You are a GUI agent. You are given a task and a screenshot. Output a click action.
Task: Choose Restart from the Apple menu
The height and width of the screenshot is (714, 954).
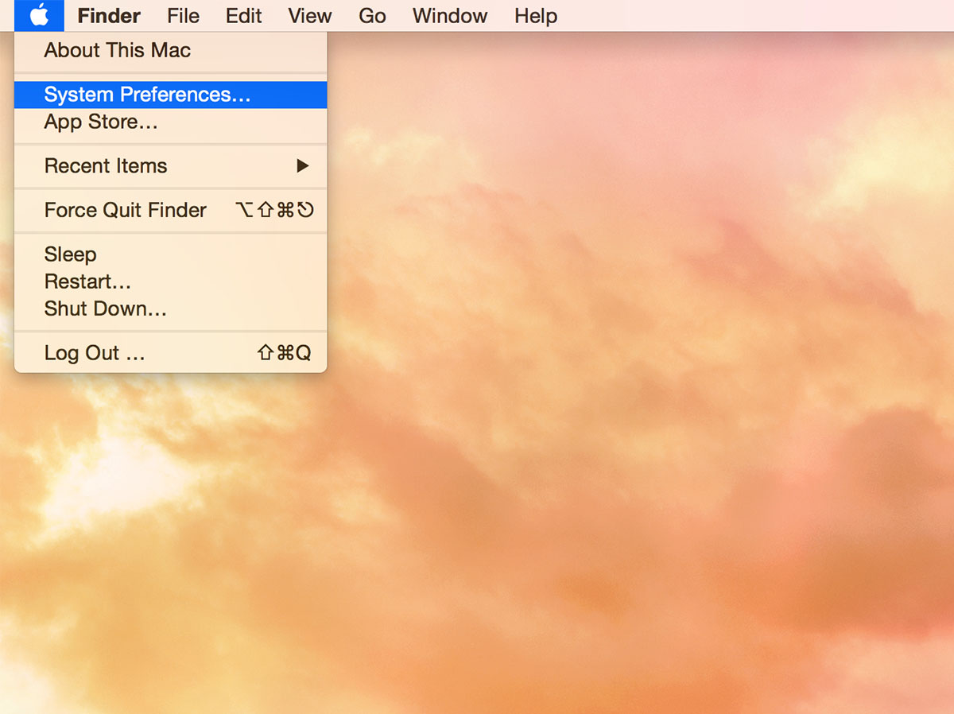pos(87,281)
